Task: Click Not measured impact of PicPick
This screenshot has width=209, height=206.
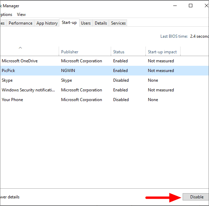Action: tap(161, 71)
